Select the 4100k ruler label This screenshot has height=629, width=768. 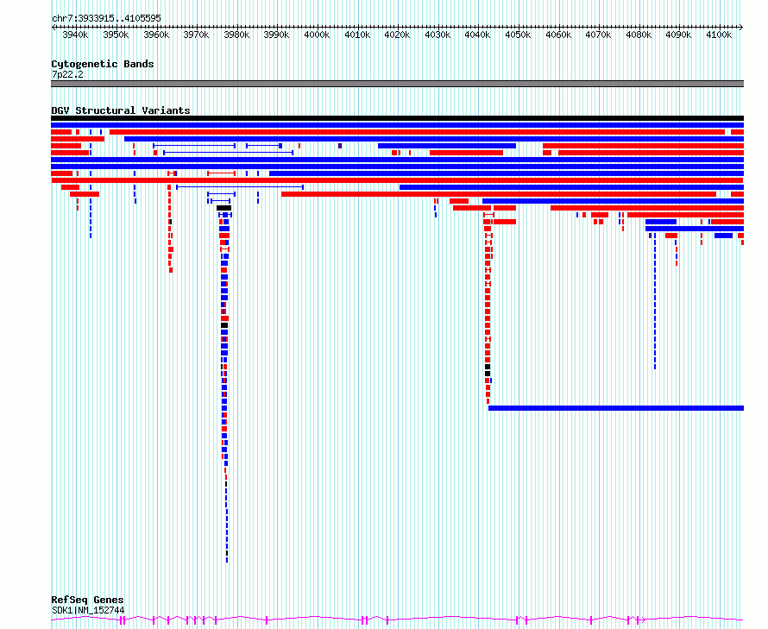click(x=719, y=35)
